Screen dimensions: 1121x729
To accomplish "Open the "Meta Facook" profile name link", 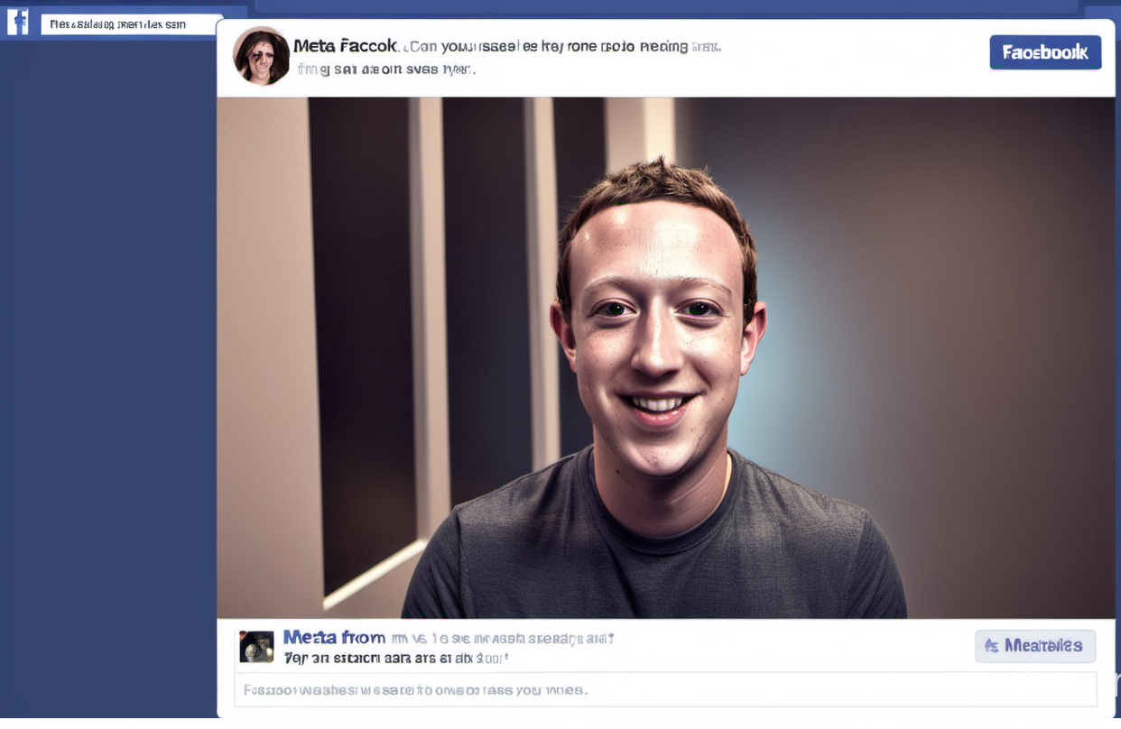I will point(345,46).
